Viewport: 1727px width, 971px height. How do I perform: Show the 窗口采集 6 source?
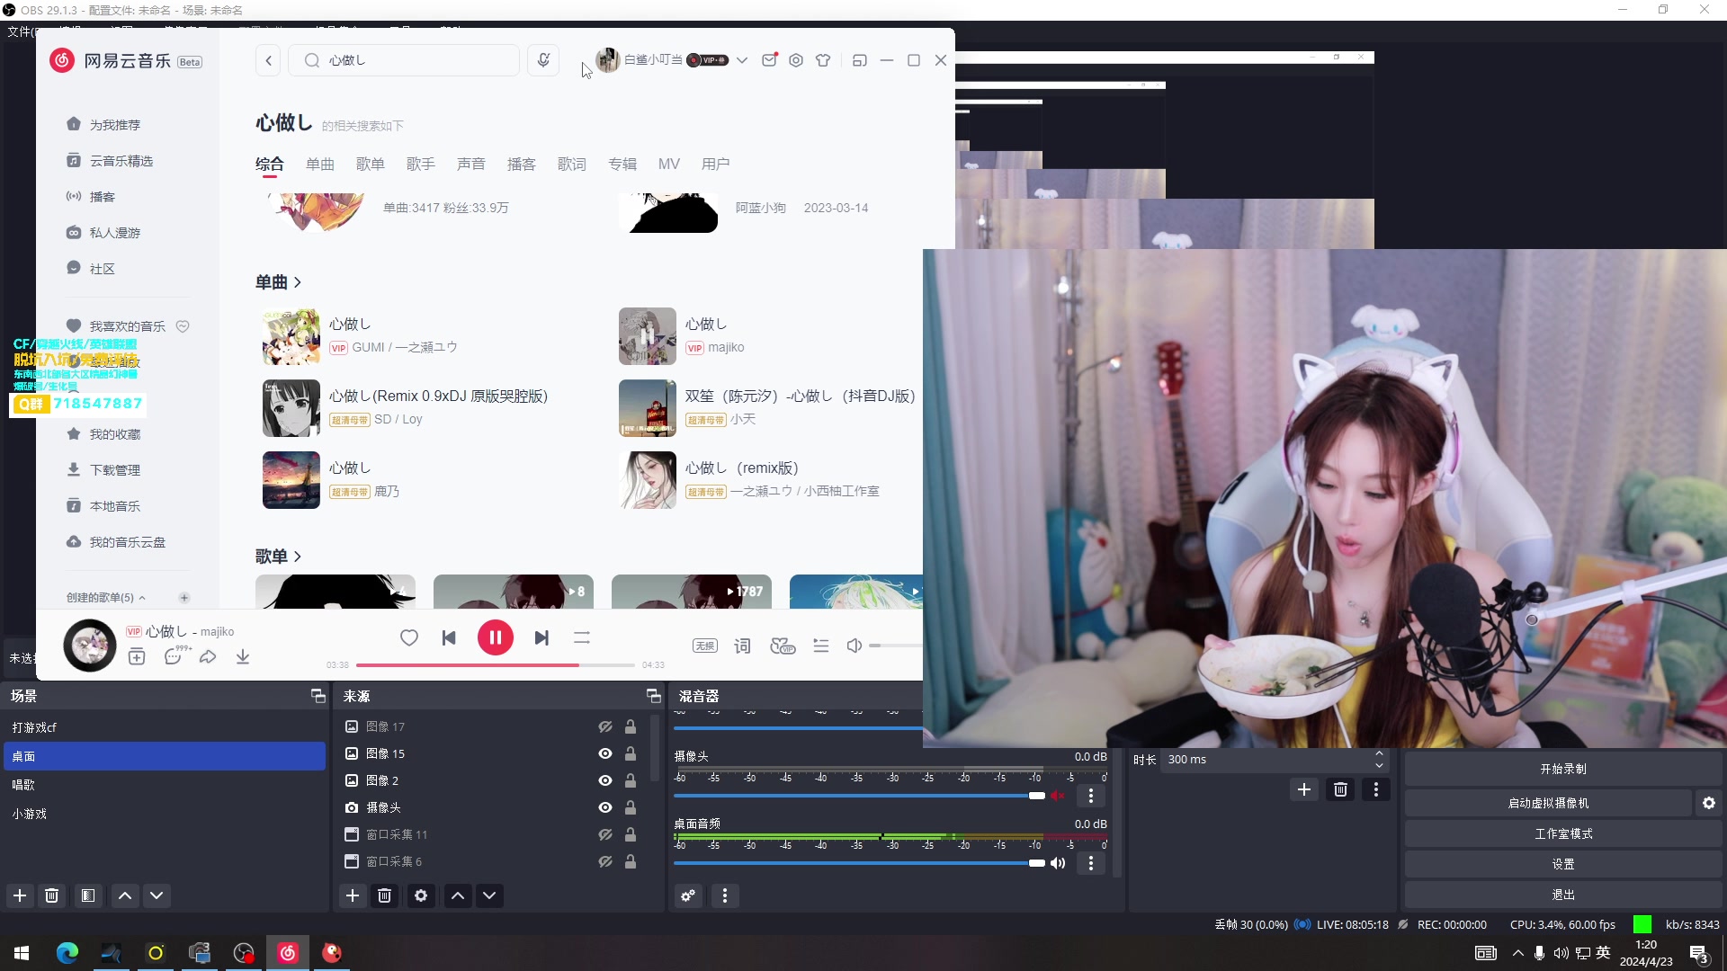(x=605, y=861)
